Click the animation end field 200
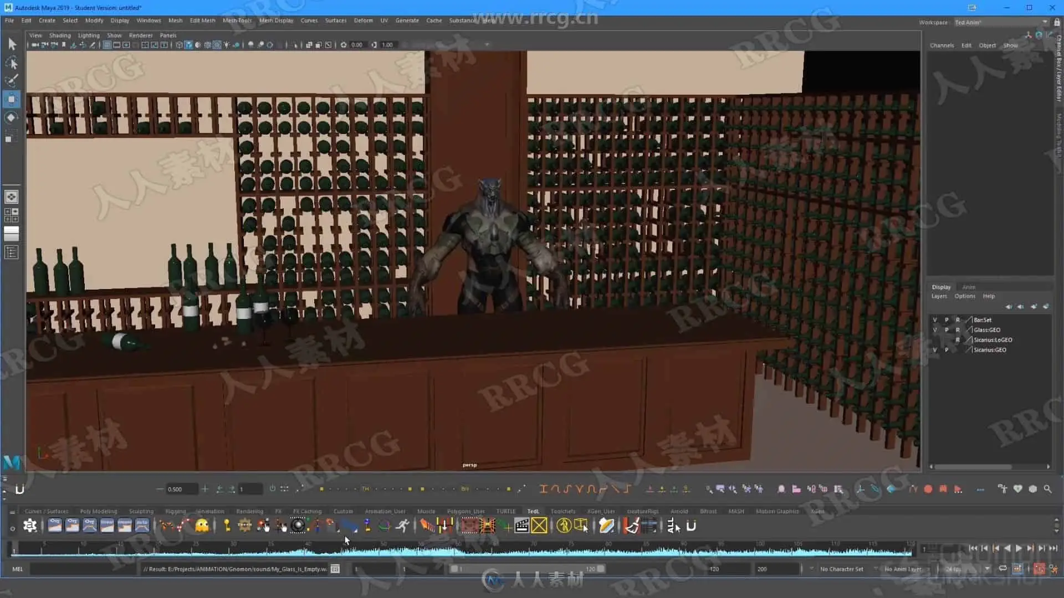 (776, 569)
